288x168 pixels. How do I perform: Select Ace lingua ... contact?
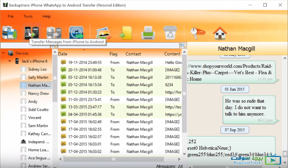pyautogui.click(x=39, y=158)
